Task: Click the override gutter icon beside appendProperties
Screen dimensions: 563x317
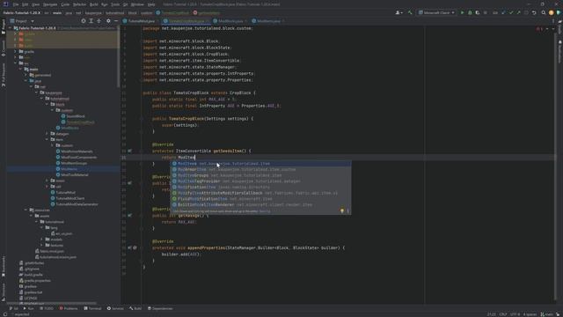Action: pos(129,247)
